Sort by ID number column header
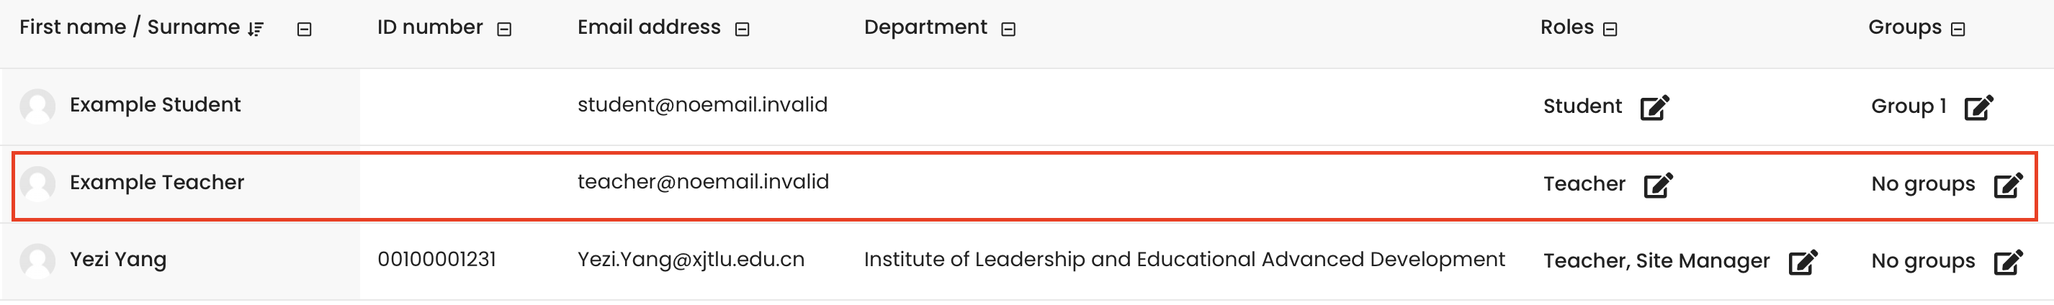This screenshot has width=2054, height=305. coord(430,27)
